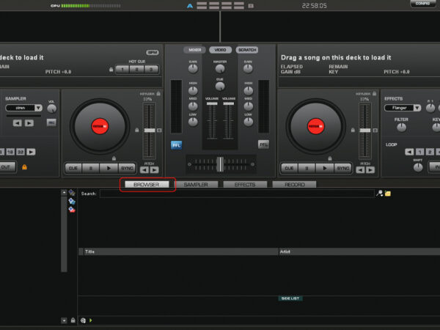Click the yellow folder icon beside search
Viewport: 440px width, 330px height.
click(x=388, y=194)
